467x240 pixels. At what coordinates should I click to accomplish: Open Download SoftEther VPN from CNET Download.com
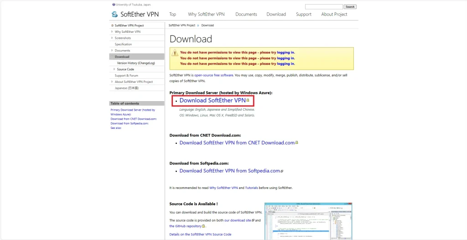[x=237, y=143]
